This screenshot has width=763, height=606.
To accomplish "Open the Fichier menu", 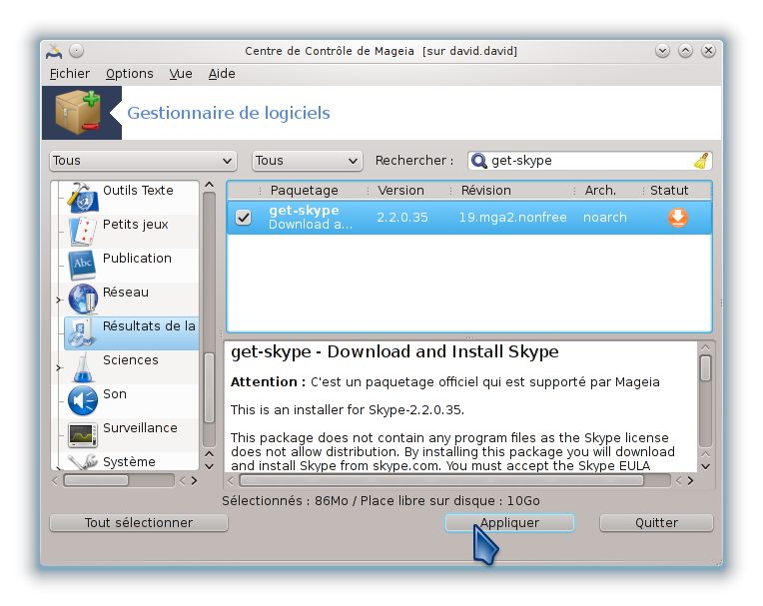I will click(x=70, y=74).
